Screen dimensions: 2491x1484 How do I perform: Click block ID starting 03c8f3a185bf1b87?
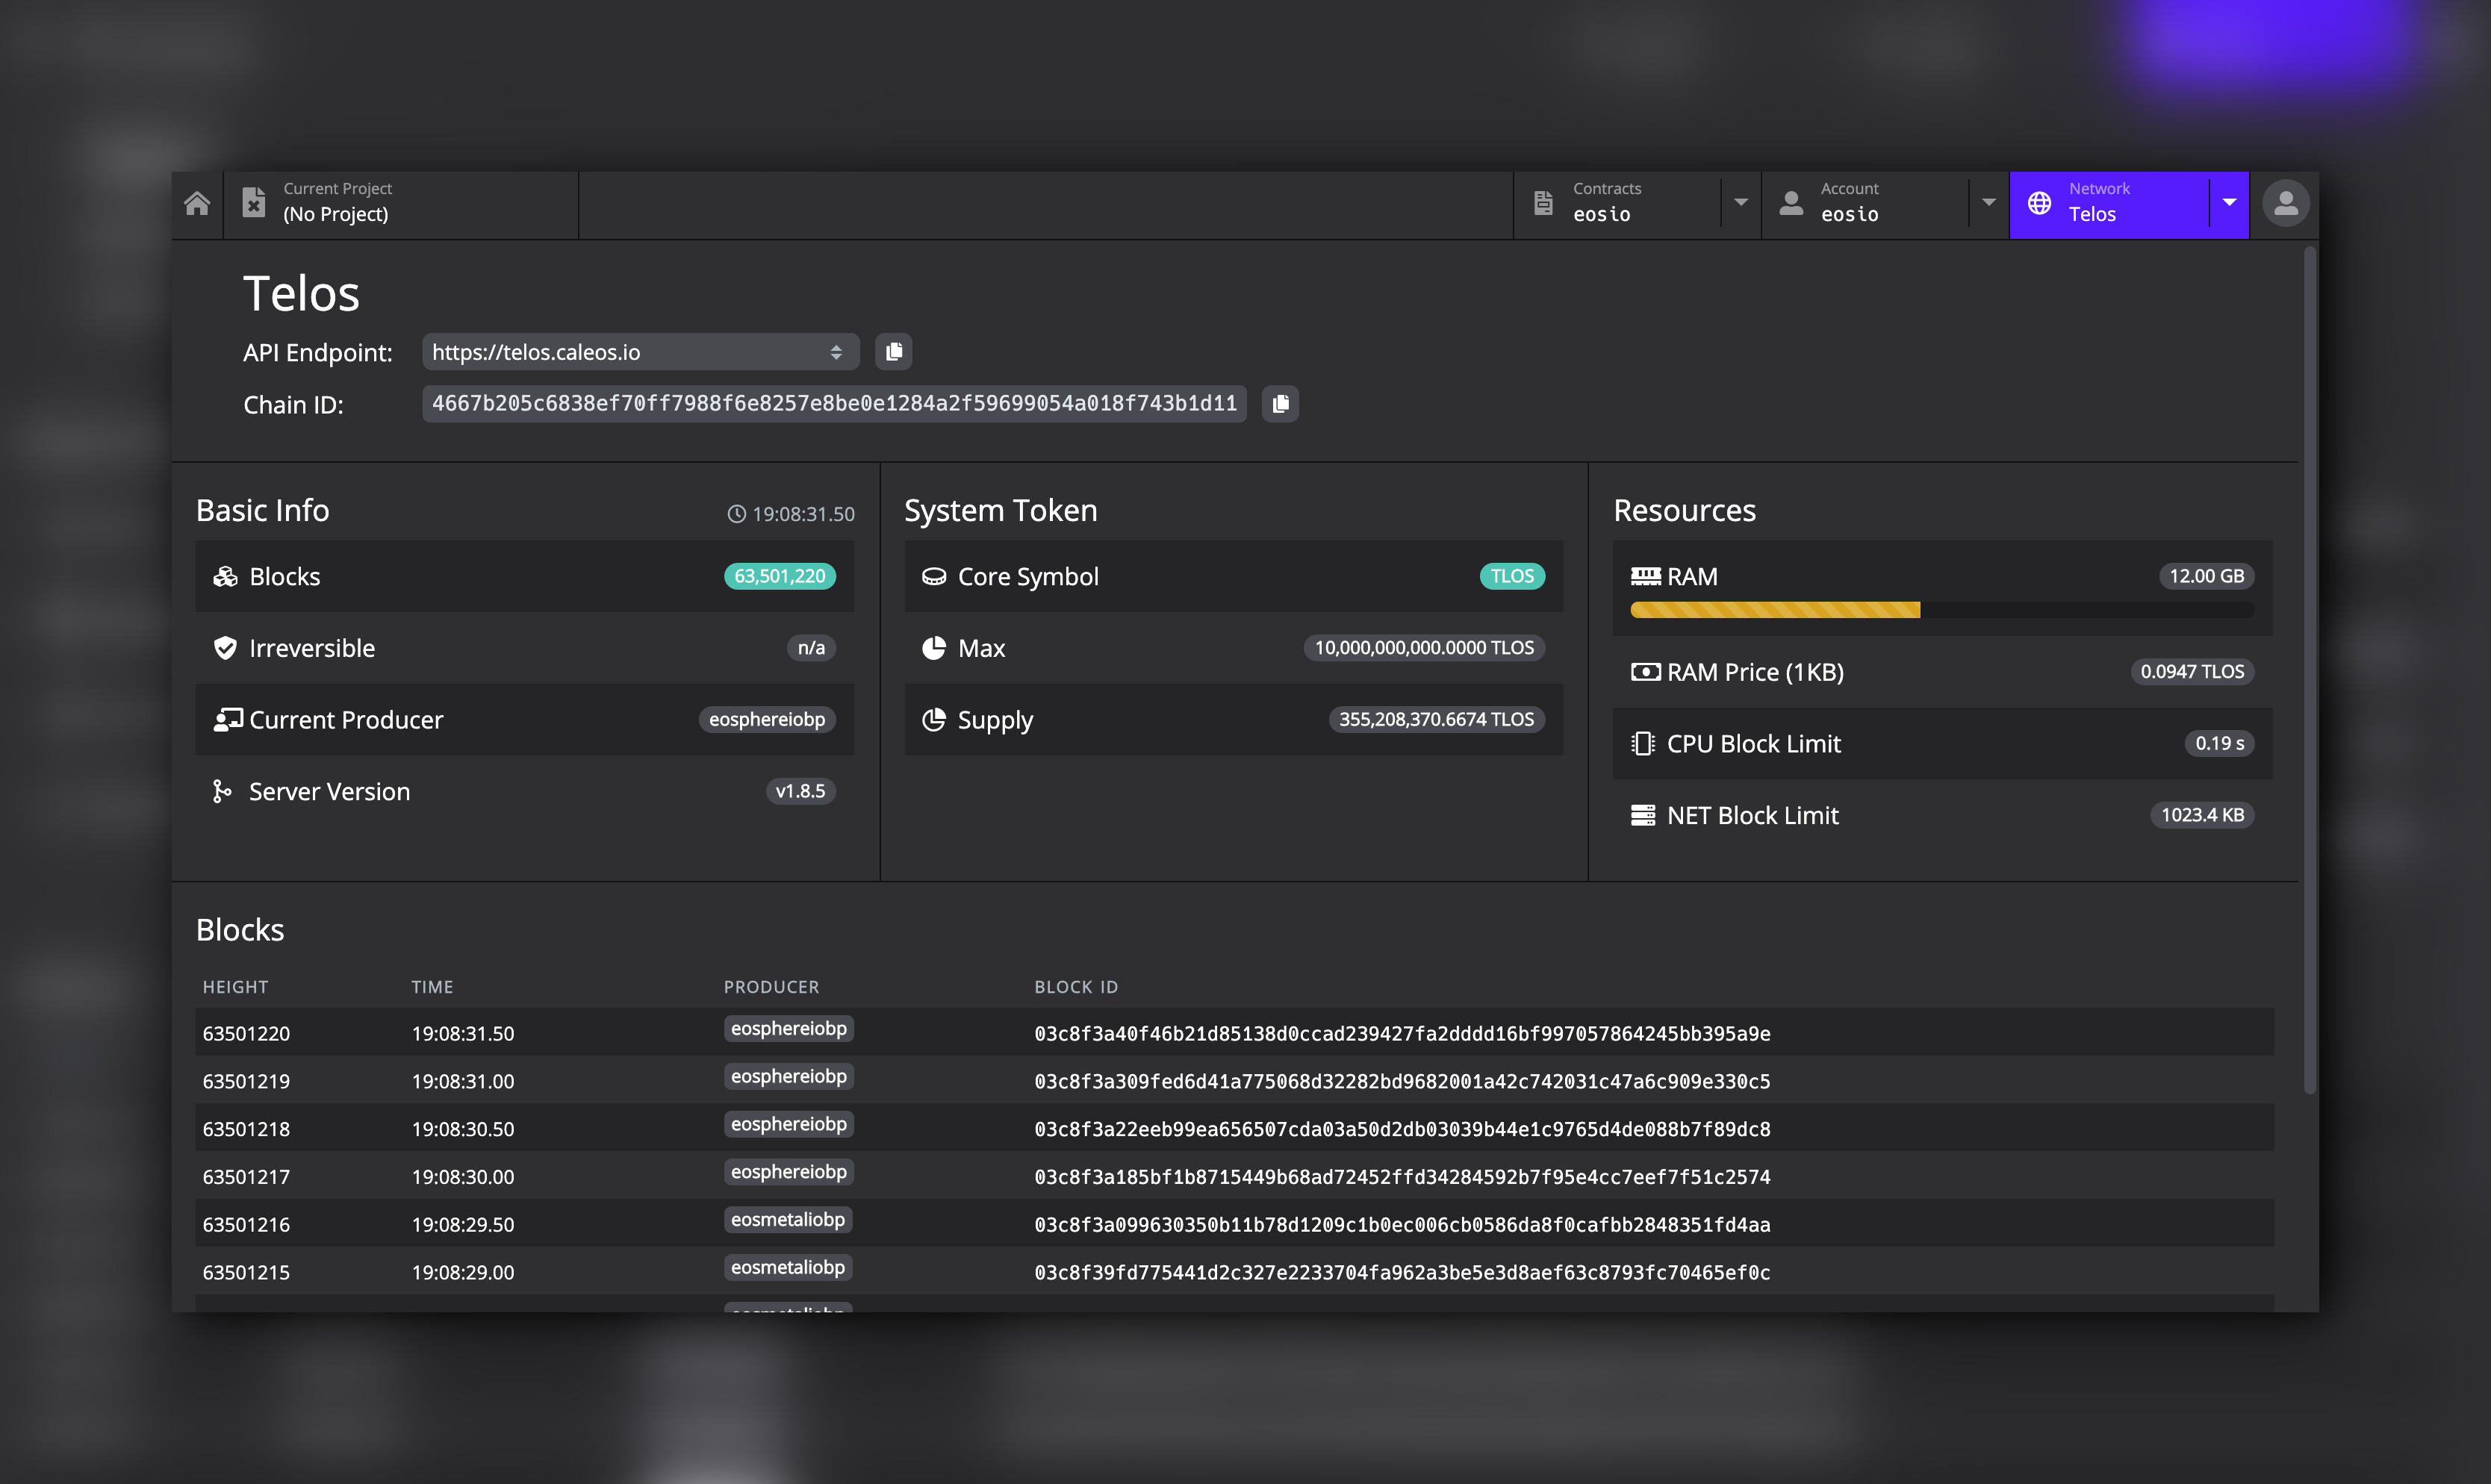click(x=1402, y=1177)
